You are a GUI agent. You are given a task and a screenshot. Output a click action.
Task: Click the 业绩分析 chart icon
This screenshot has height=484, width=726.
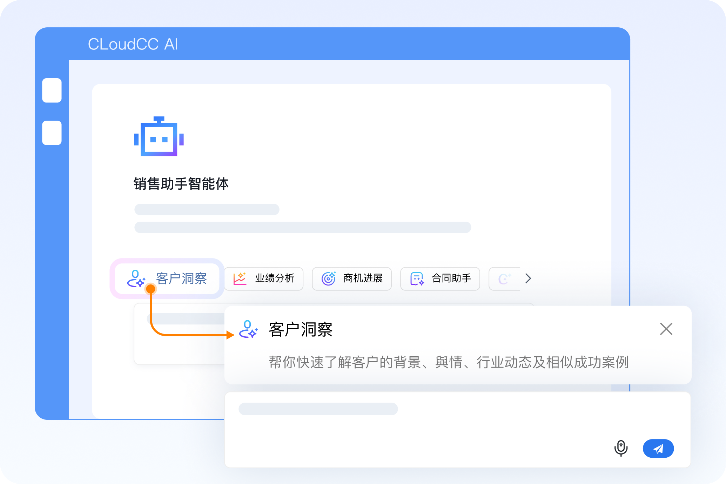pos(240,278)
